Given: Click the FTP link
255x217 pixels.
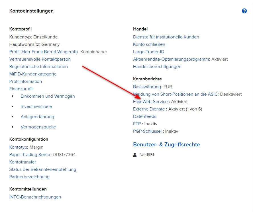Looking at the screenshot, I should pyautogui.click(x=137, y=124).
